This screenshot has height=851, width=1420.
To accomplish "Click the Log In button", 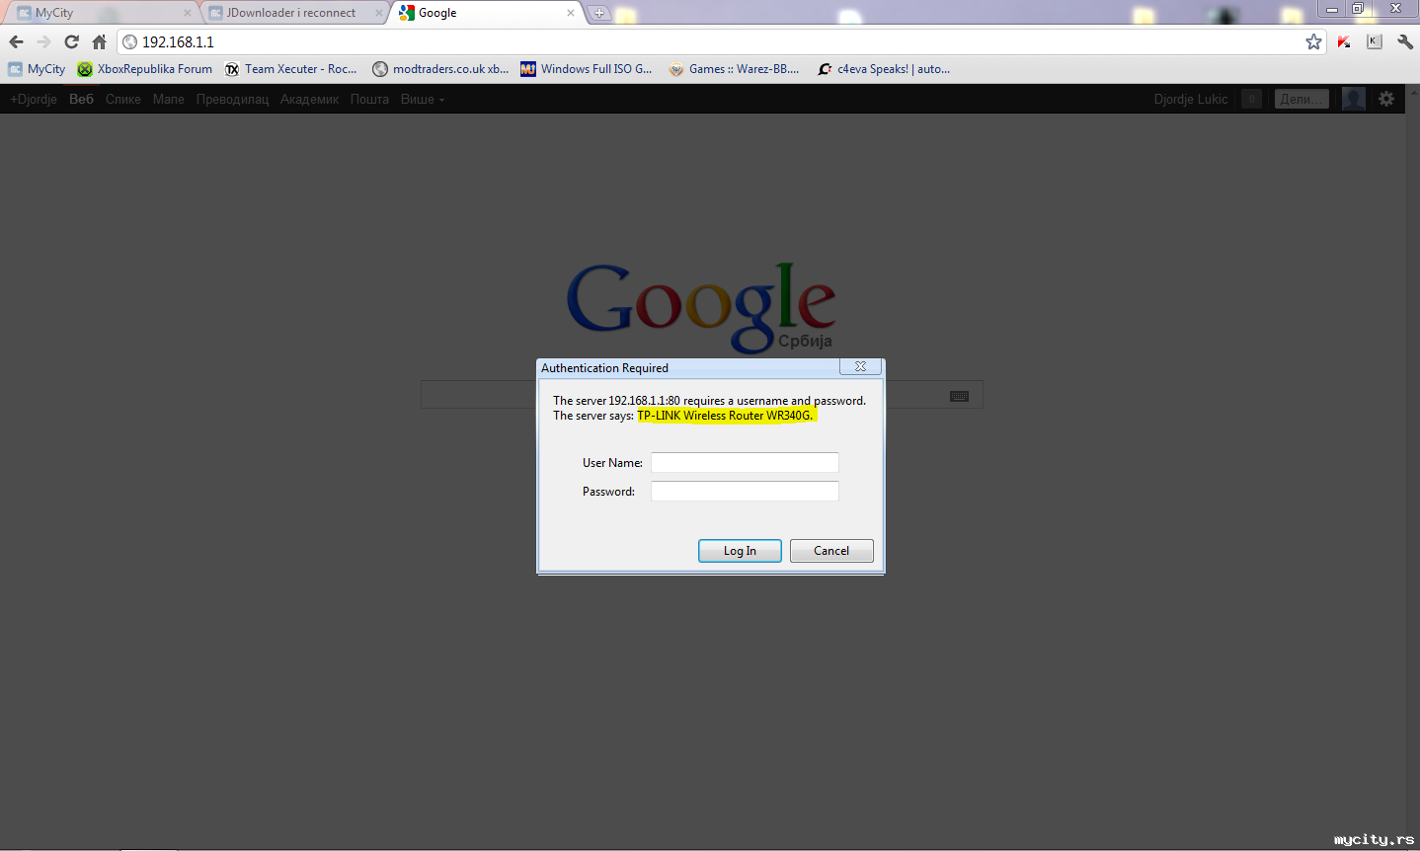I will click(740, 551).
